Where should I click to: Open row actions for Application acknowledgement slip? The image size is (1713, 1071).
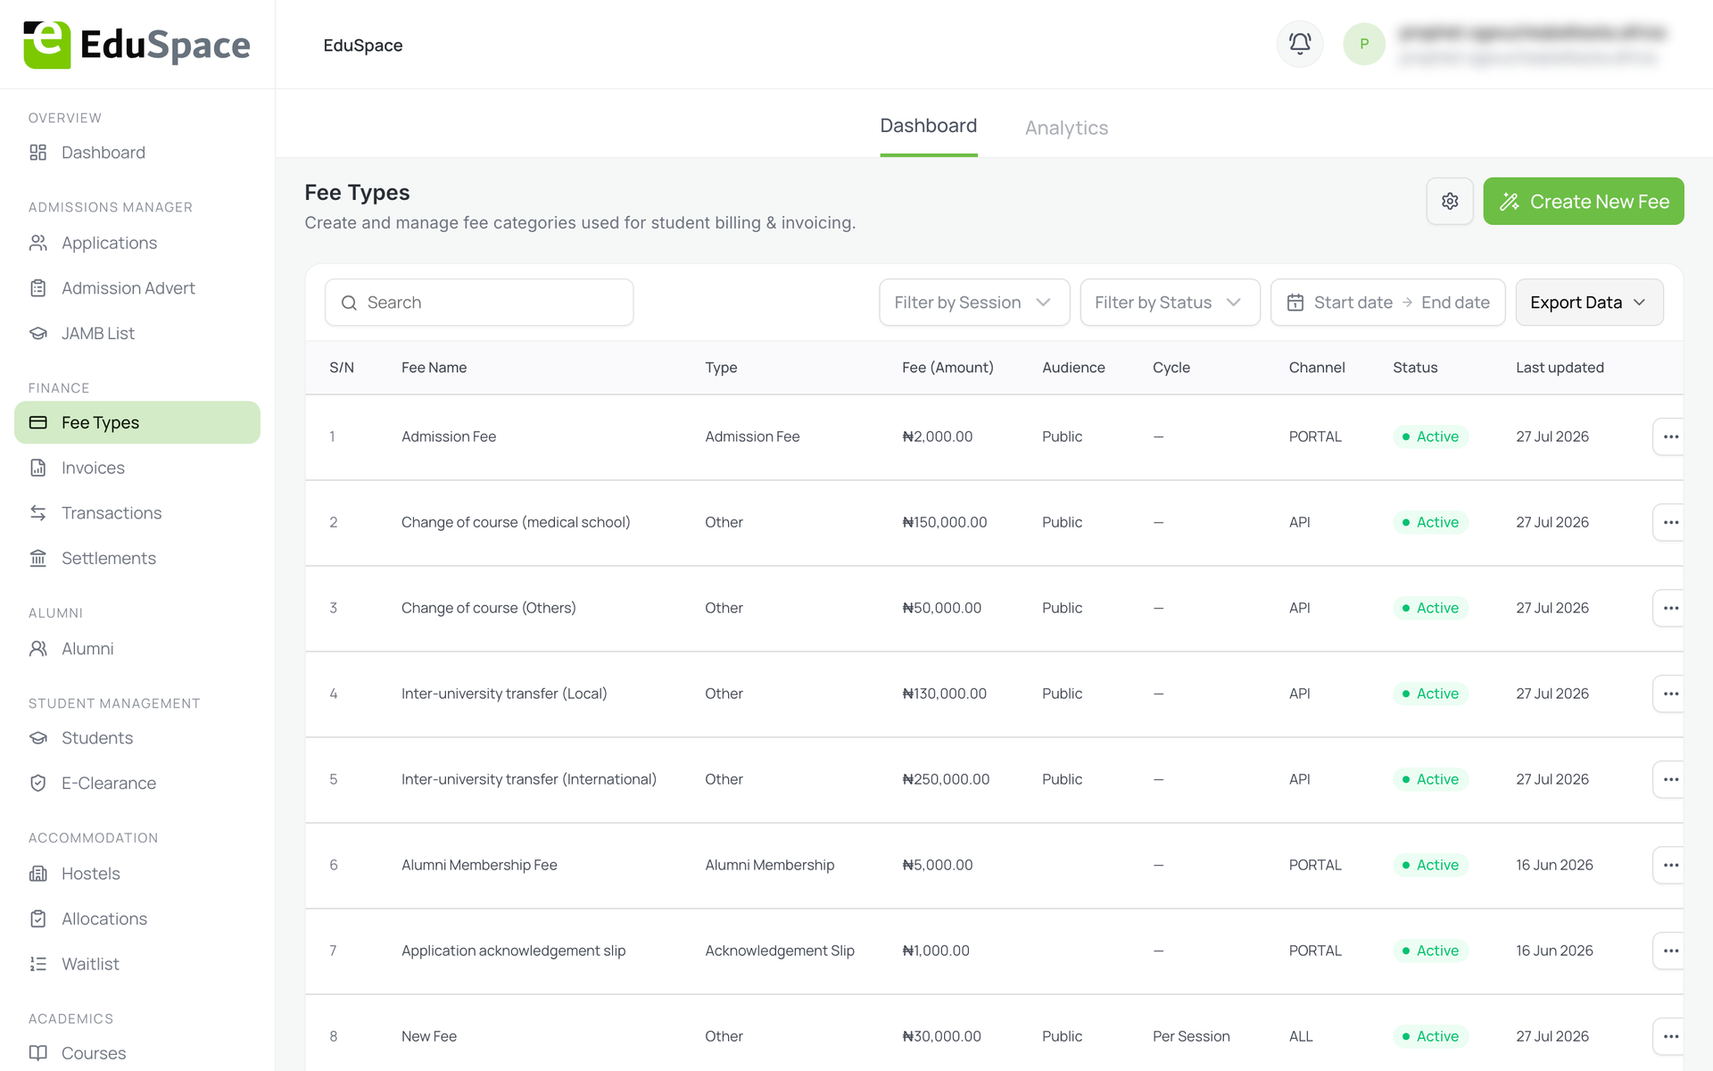[1670, 951]
